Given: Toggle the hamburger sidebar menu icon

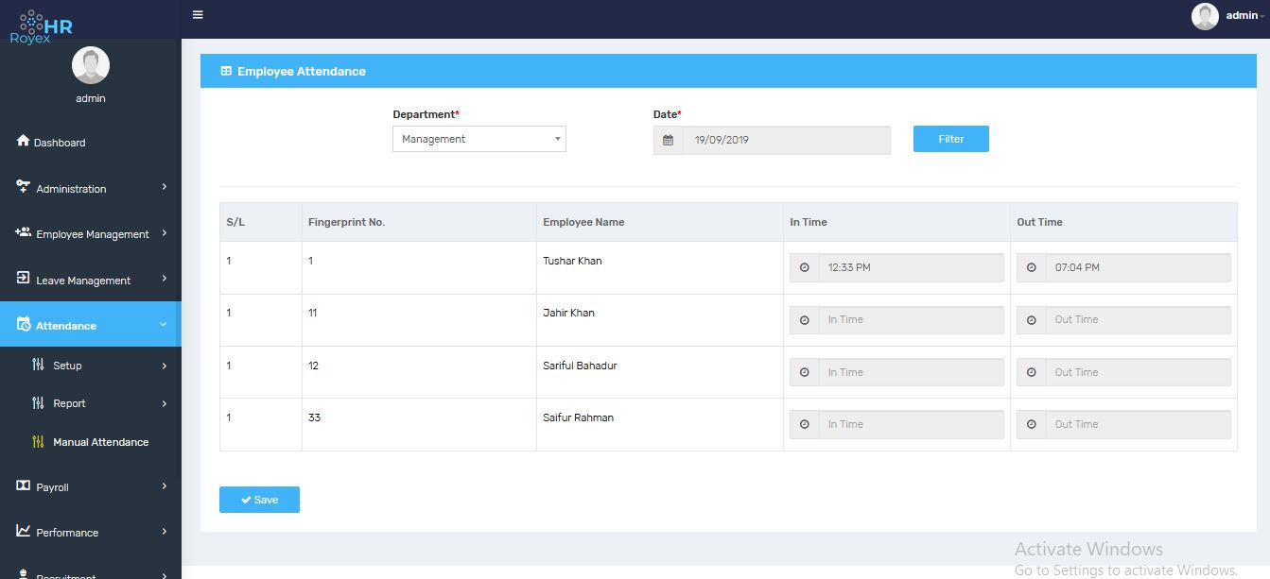Looking at the screenshot, I should pos(198,15).
